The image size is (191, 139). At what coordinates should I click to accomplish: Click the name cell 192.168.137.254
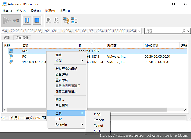34,62
